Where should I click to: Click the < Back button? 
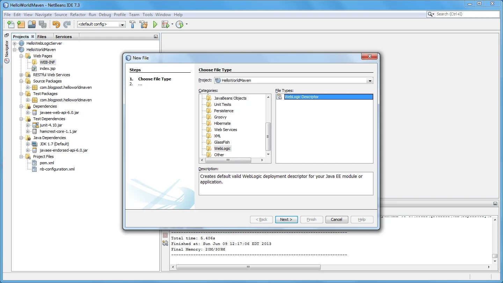pos(261,219)
